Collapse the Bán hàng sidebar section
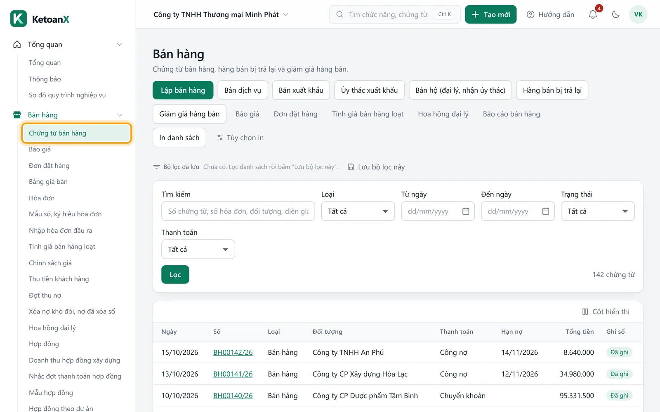 click(x=120, y=115)
